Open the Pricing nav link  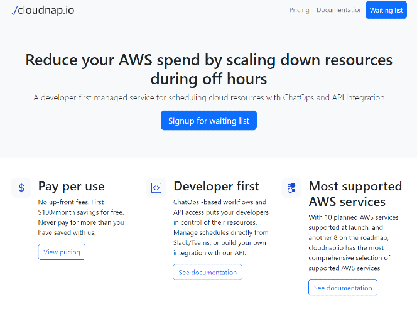pos(299,10)
